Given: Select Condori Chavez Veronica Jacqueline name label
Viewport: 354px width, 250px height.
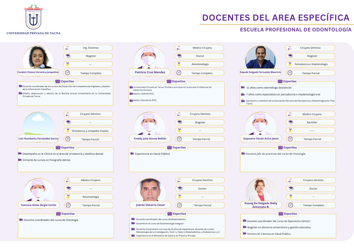Looking at the screenshot, I should click(38, 72).
